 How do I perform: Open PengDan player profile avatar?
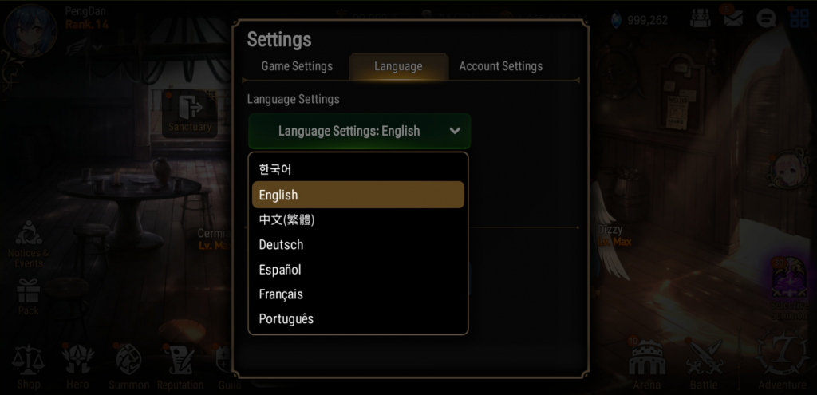coord(30,30)
